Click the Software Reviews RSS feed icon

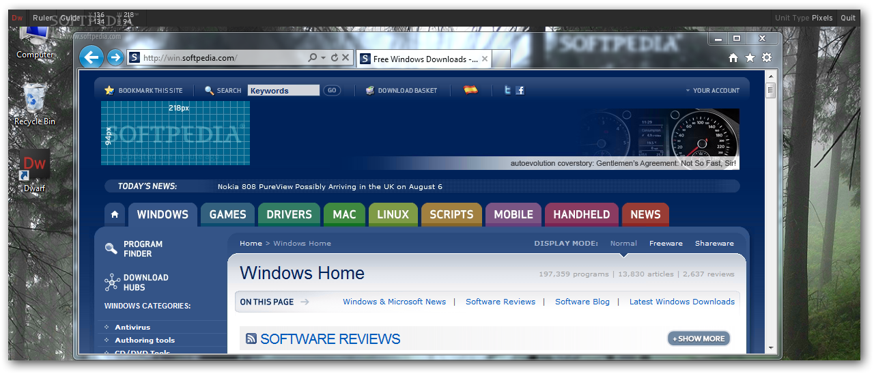click(x=251, y=339)
